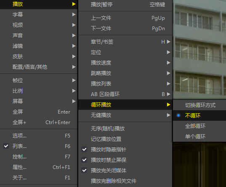Uncheck 播放时禁止屏保 option

point(125,160)
